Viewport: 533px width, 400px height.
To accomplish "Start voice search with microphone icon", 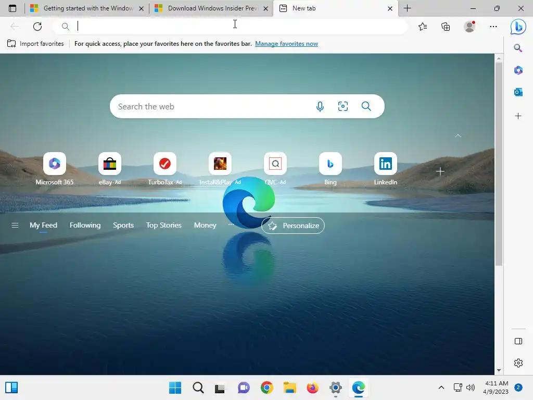I will (x=320, y=106).
